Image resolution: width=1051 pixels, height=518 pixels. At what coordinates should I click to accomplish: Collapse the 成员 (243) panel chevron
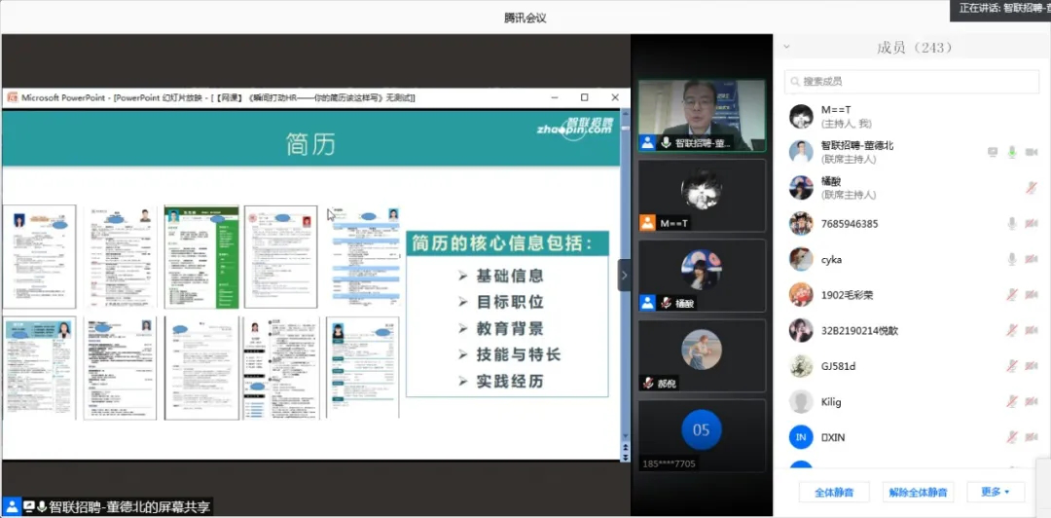point(786,47)
